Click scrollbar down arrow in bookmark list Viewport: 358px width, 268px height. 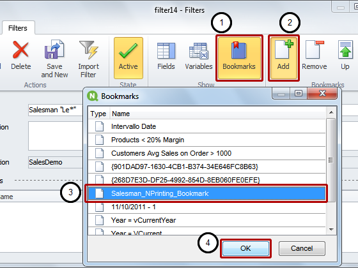pyautogui.click(x=331, y=230)
